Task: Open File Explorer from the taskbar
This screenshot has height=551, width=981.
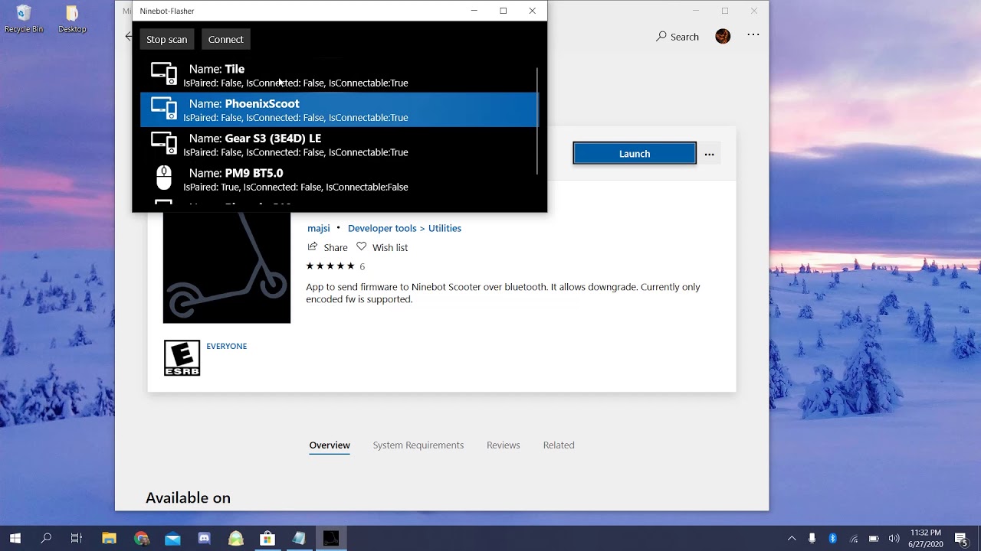Action: point(109,539)
